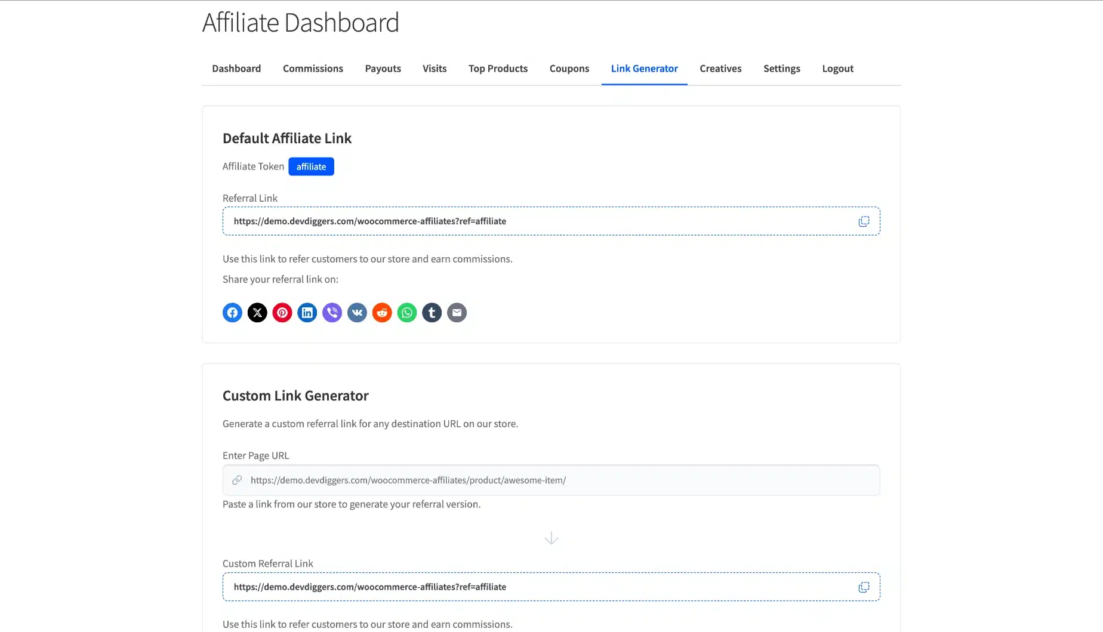Image resolution: width=1103 pixels, height=632 pixels.
Task: Copy the default Referral Link
Action: click(864, 221)
